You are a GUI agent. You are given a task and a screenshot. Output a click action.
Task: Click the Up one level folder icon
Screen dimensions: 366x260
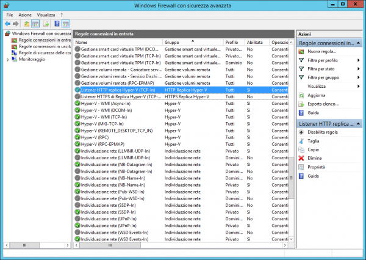click(27, 24)
